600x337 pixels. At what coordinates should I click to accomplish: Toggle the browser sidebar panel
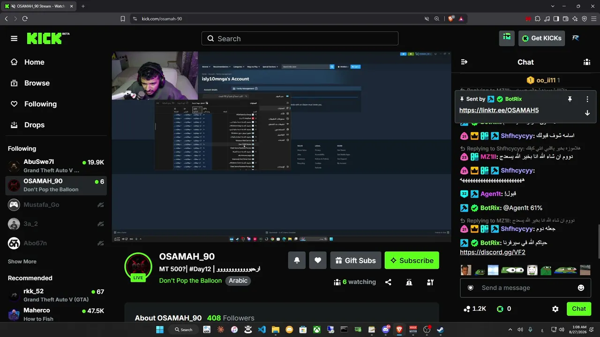click(556, 19)
